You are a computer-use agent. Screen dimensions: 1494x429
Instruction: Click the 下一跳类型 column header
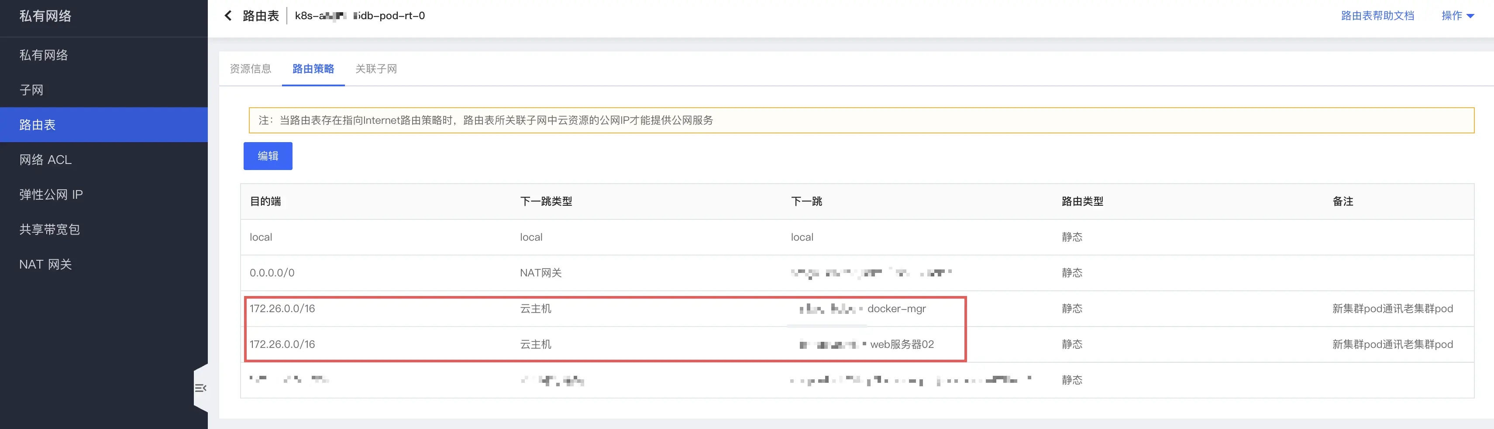pyautogui.click(x=546, y=201)
